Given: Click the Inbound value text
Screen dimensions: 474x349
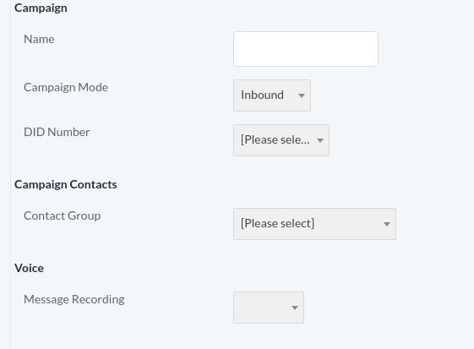Looking at the screenshot, I should click(x=262, y=95).
